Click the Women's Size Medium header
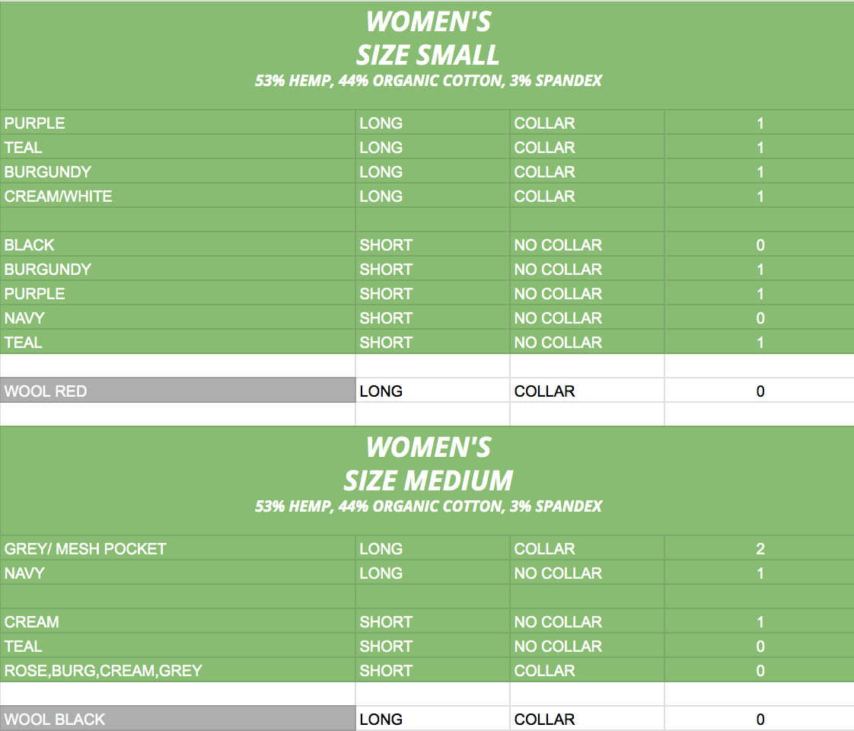854x731 pixels. point(428,481)
